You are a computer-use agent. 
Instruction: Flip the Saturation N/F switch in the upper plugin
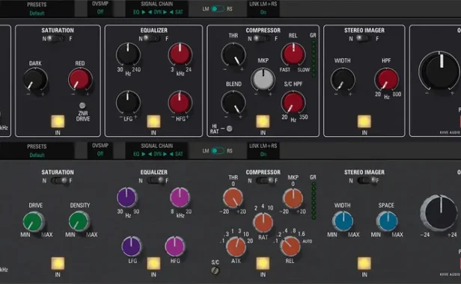55,38
